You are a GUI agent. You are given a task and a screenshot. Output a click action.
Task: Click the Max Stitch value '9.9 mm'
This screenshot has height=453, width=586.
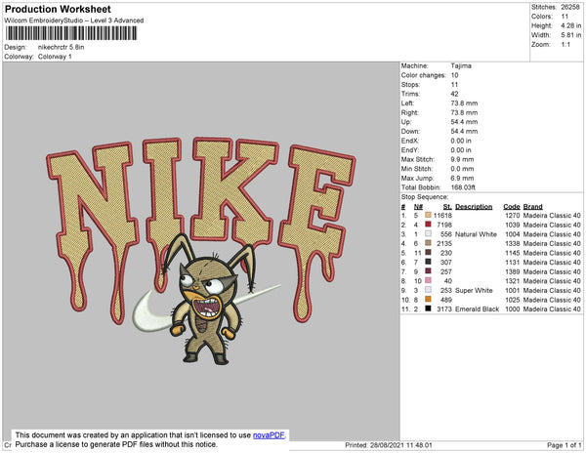click(462, 159)
